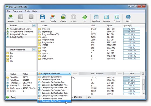Image resolution: width=151 pixels, height=106 pixels.
Task: Click the Total Space status row
Action: point(21,83)
